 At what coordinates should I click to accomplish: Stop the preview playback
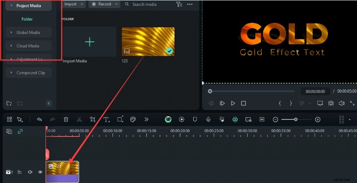tap(243, 103)
